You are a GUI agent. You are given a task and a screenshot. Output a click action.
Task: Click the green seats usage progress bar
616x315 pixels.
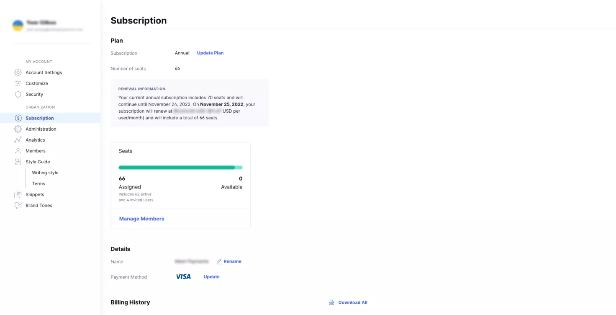point(180,167)
